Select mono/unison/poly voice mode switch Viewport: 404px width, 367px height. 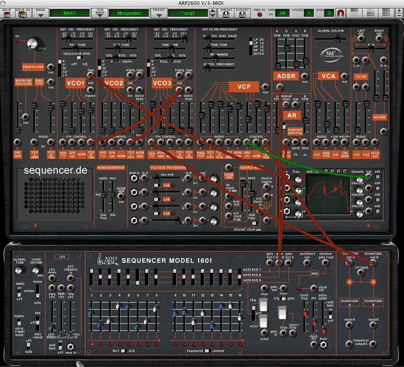point(38,291)
